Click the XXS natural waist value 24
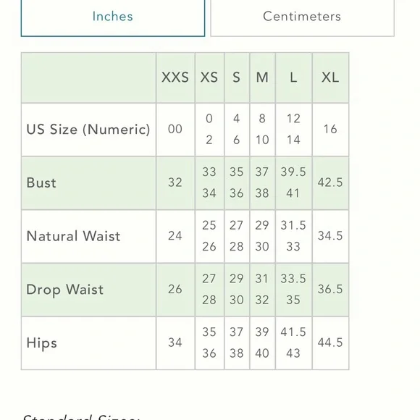 point(175,236)
